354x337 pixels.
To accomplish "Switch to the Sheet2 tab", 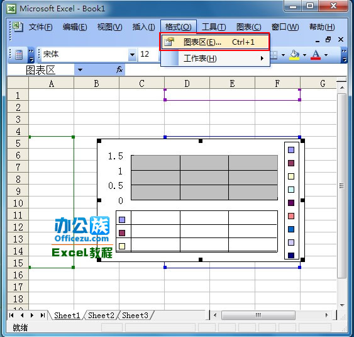I will [x=101, y=316].
